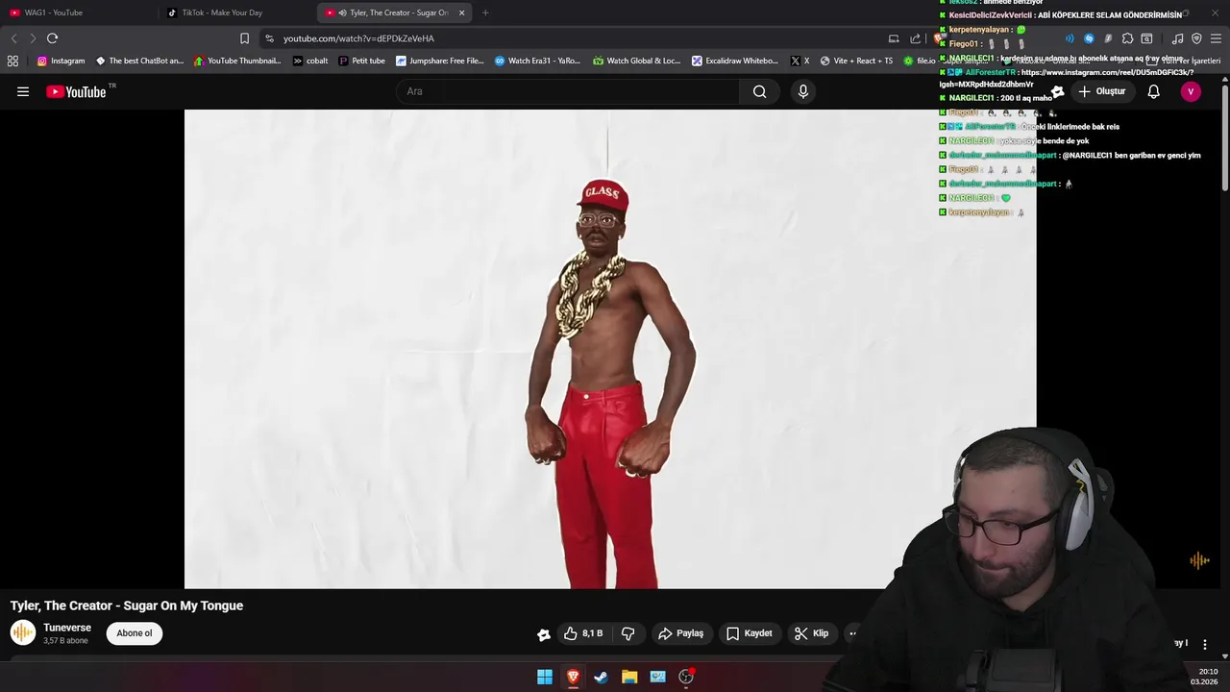The height and width of the screenshot is (692, 1230).
Task: Click the Paylaş share button
Action: [681, 633]
